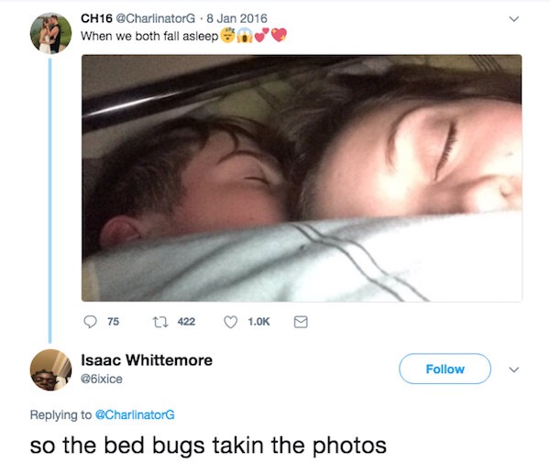
Task: Click the 75 replies count
Action: click(x=114, y=322)
